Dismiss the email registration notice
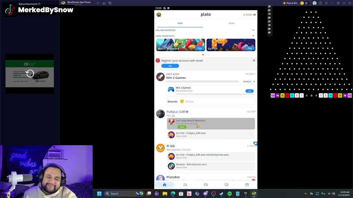The width and height of the screenshot is (353, 198). point(254,61)
